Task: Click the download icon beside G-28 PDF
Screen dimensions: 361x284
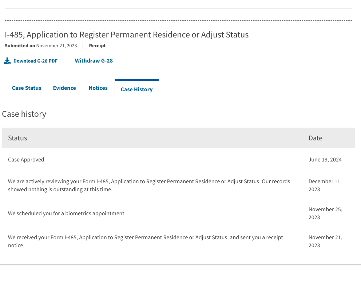Action: 7,61
